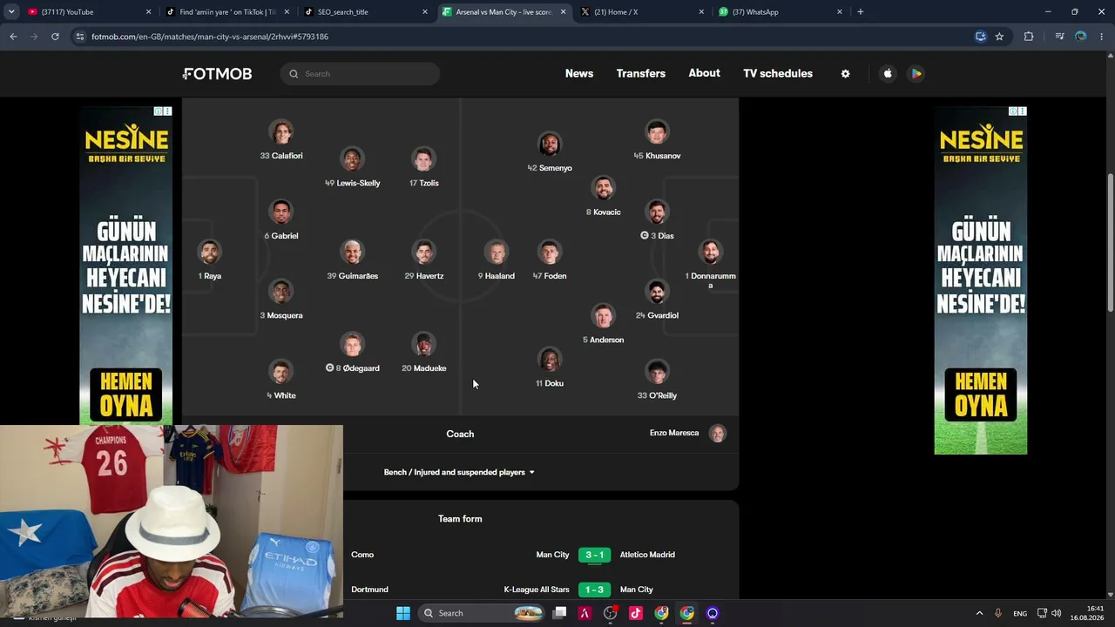Image resolution: width=1115 pixels, height=627 pixels.
Task: Open coach Enzo Maresca's photo
Action: pos(717,434)
